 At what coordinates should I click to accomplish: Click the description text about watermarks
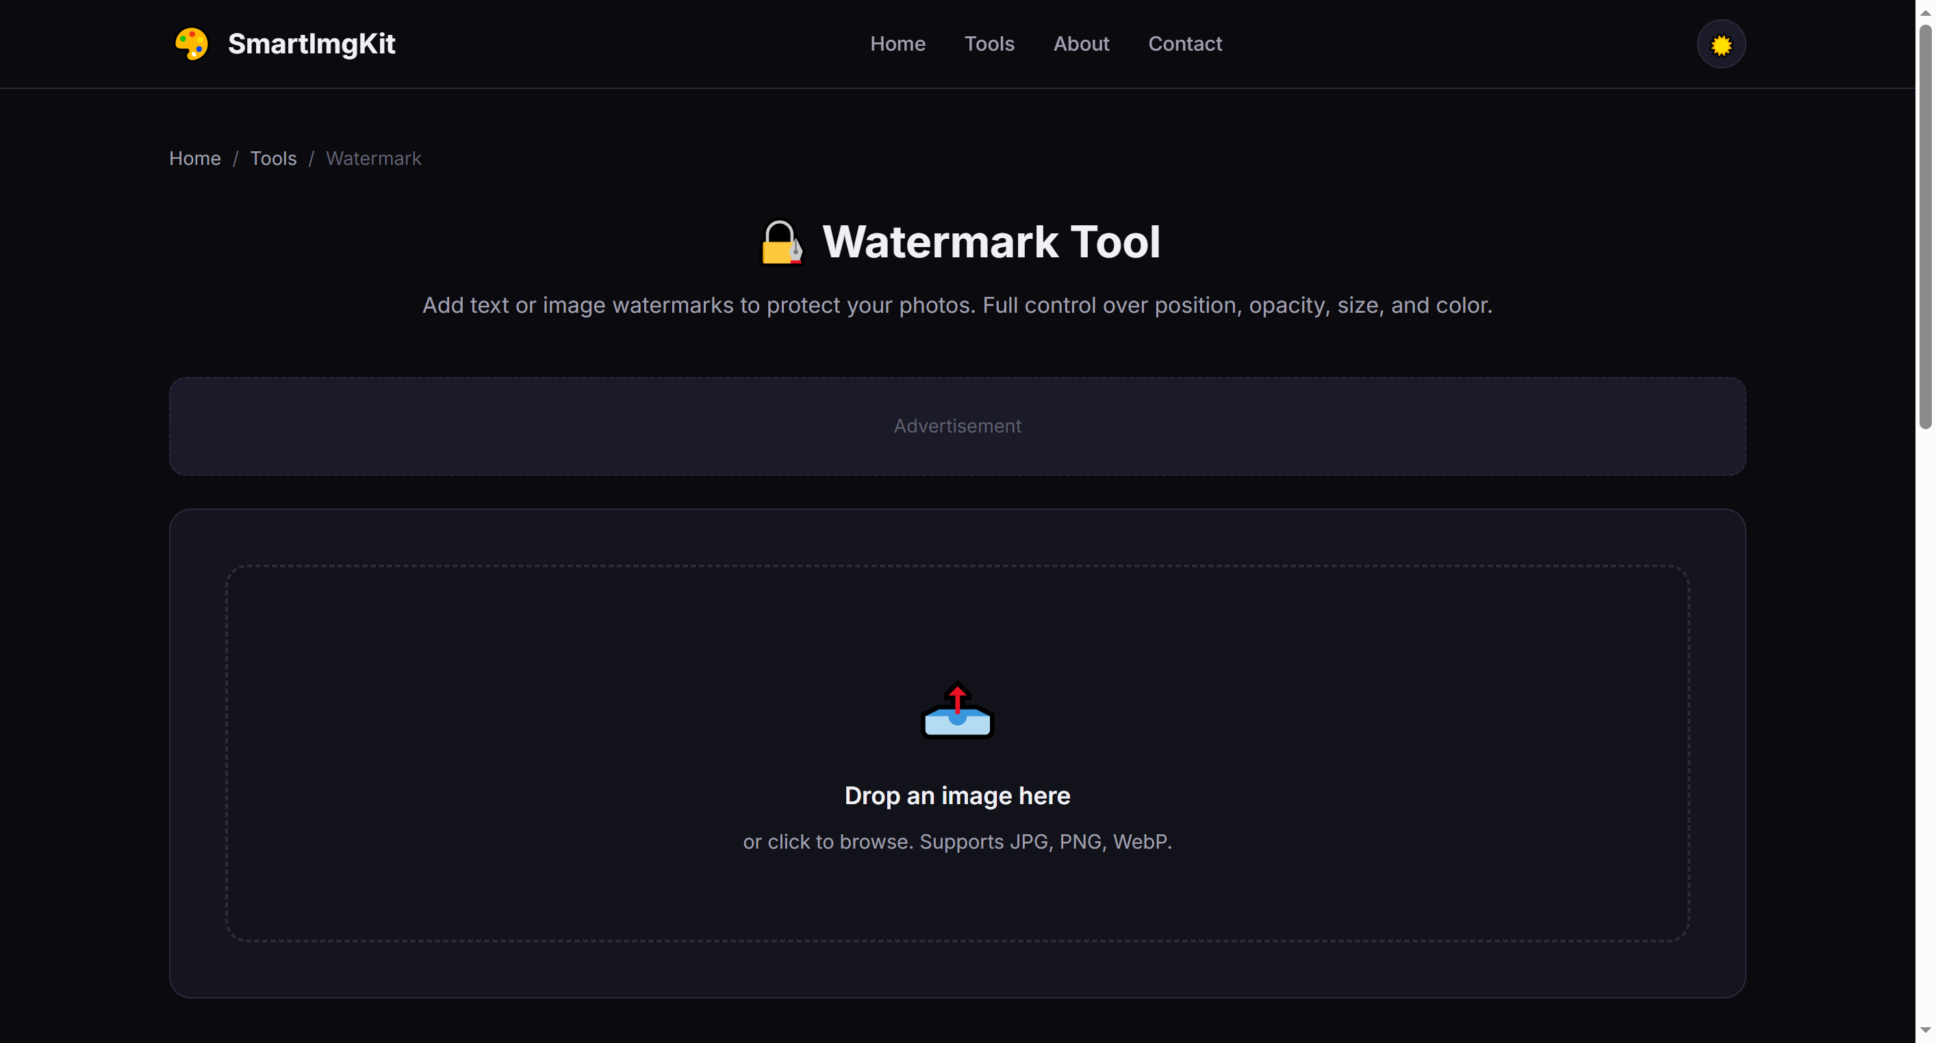958,305
